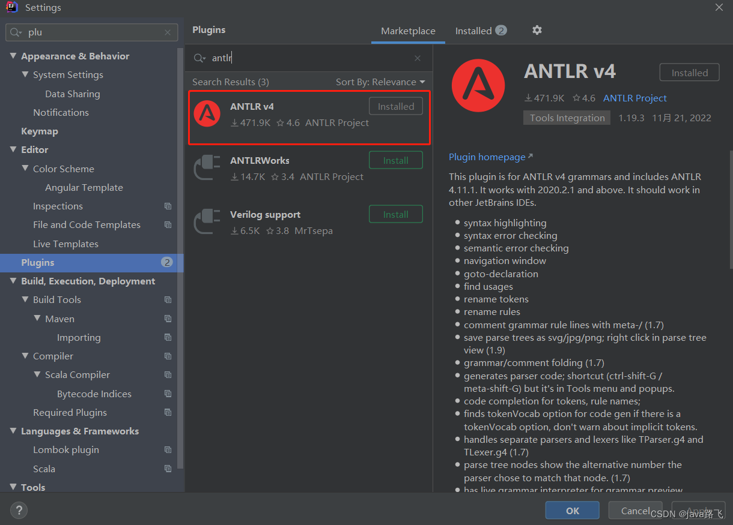Open the Live Templates settings

(x=65, y=244)
